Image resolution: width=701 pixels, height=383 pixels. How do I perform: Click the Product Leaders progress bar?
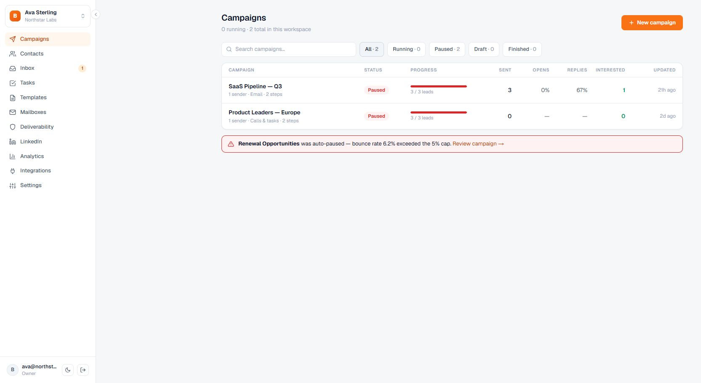point(439,113)
